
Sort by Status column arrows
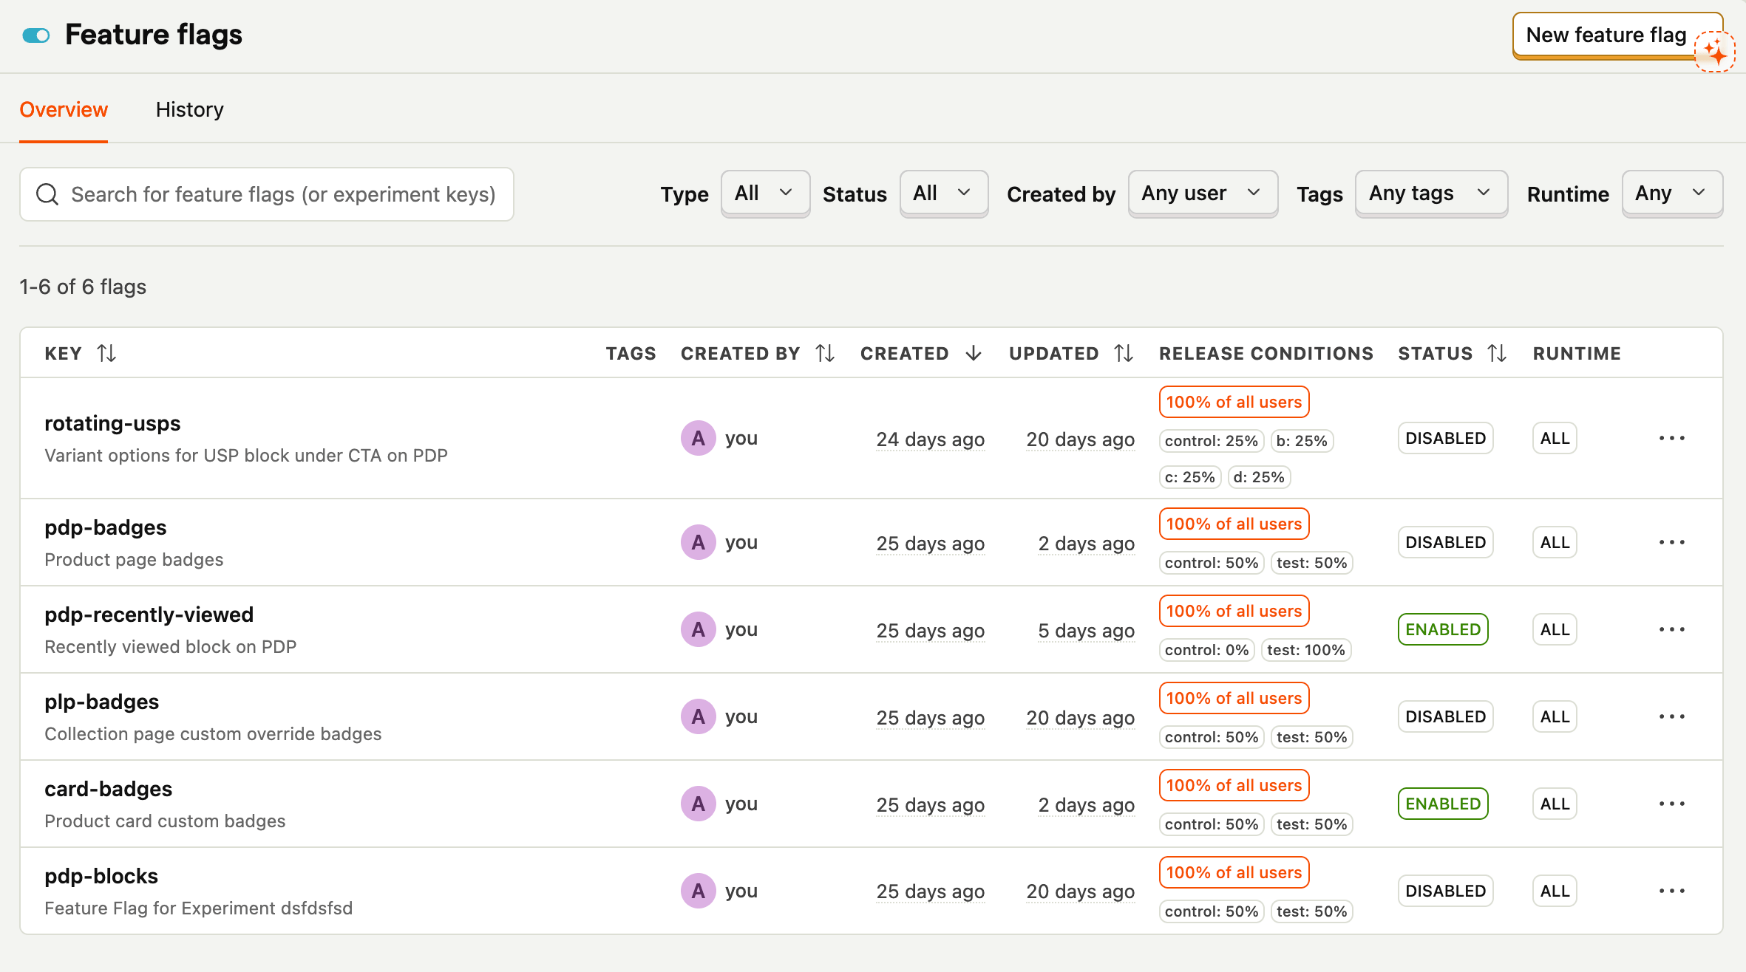[1497, 354]
